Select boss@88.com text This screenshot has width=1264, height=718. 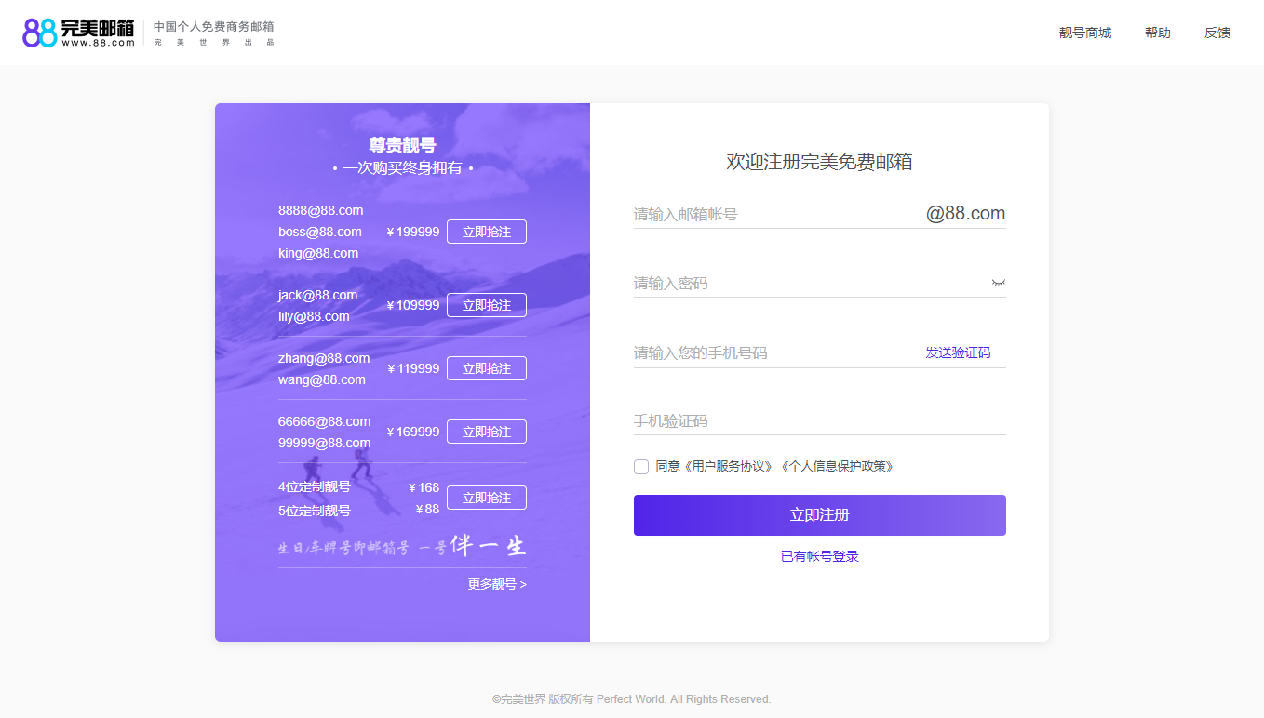click(320, 232)
